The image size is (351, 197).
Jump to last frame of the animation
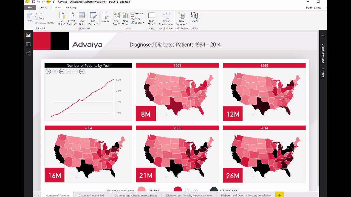tap(81, 71)
